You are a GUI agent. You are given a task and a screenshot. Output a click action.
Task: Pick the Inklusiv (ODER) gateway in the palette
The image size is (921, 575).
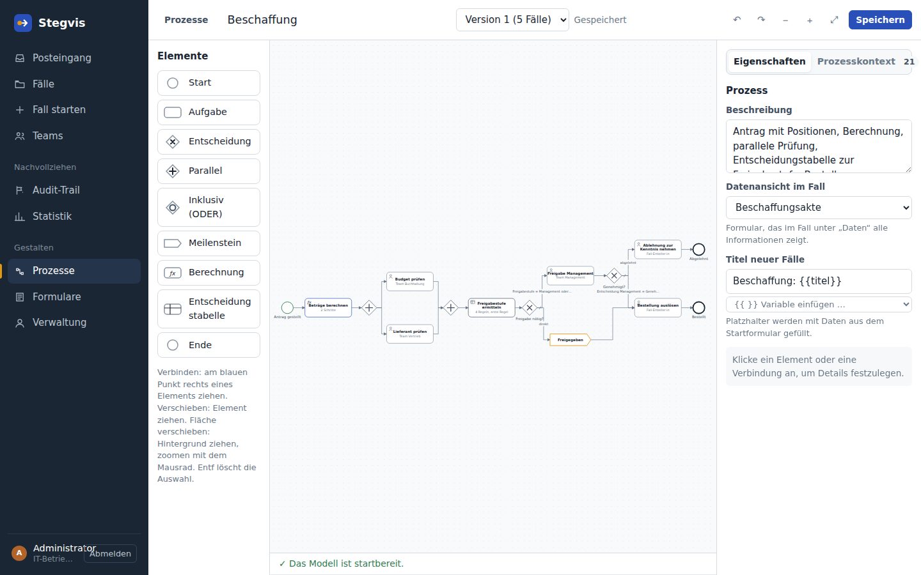pos(209,207)
